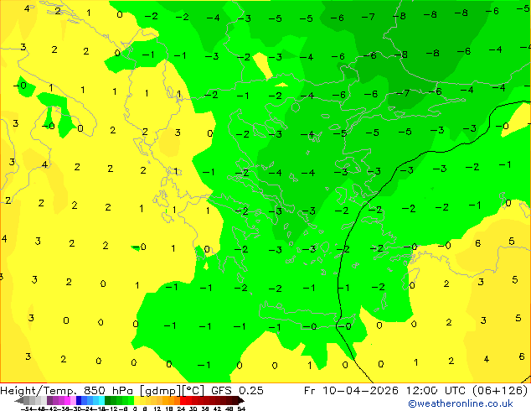
Task: Open the weatheronline.co.uk copyright link
Action: coord(461,403)
